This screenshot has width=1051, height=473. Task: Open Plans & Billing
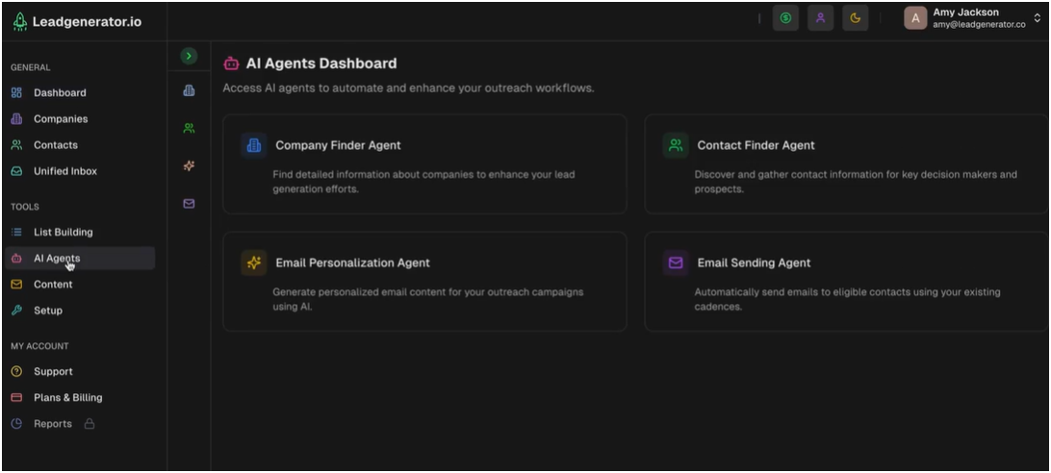click(x=79, y=397)
